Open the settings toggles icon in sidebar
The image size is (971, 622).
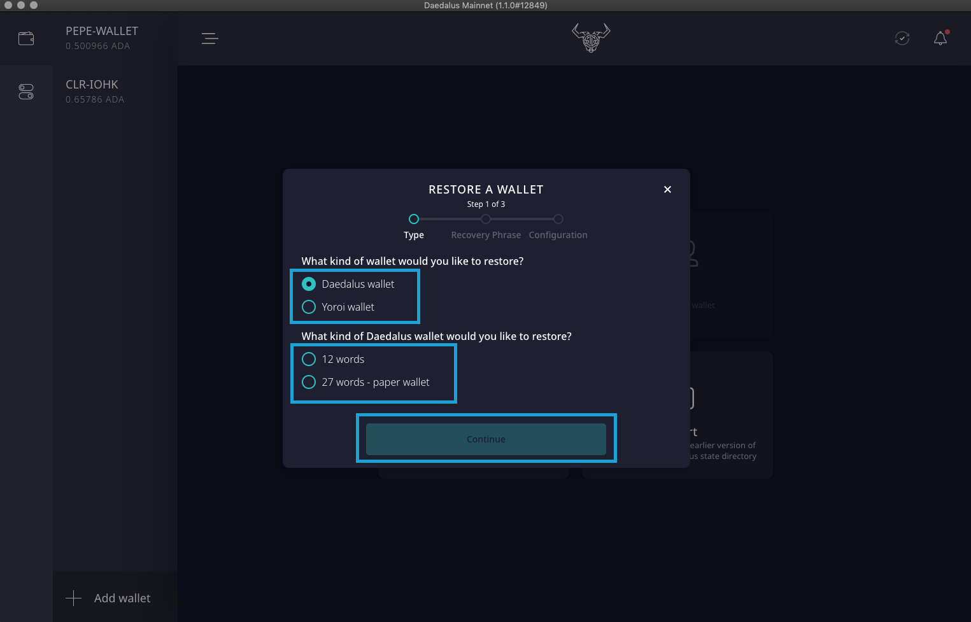point(26,92)
